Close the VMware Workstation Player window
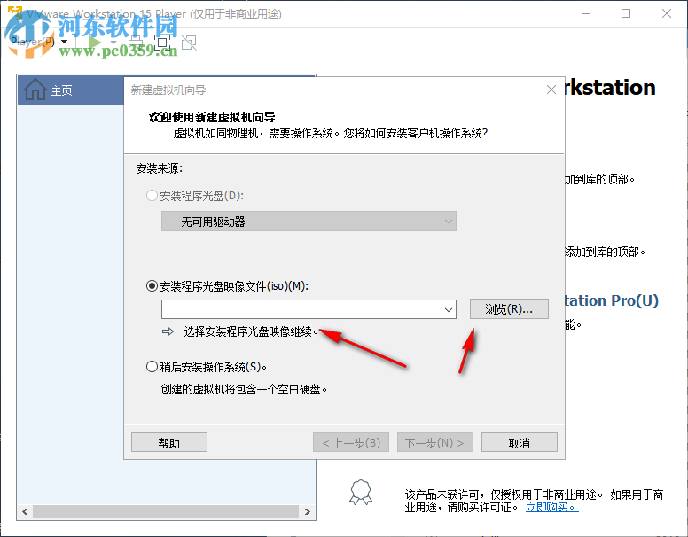688x537 pixels. pos(667,13)
